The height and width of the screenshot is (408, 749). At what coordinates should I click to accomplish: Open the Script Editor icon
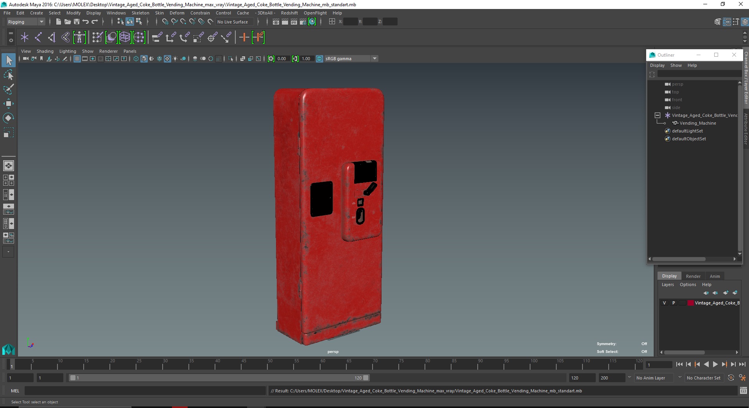[x=744, y=390]
